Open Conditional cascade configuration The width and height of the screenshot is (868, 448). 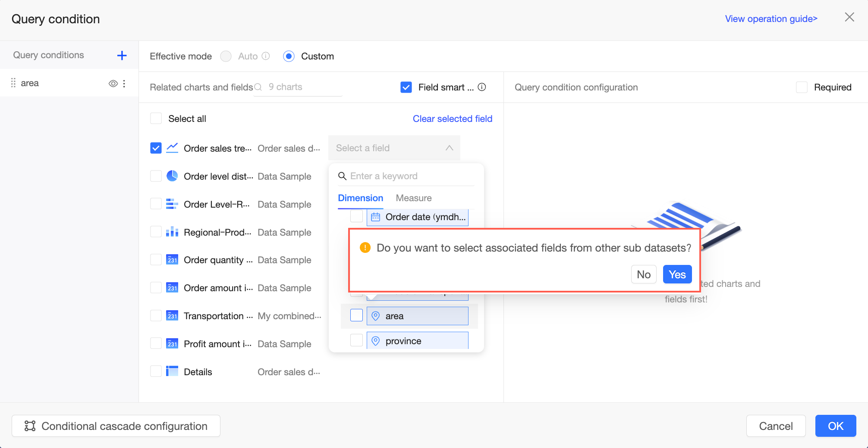(x=116, y=426)
